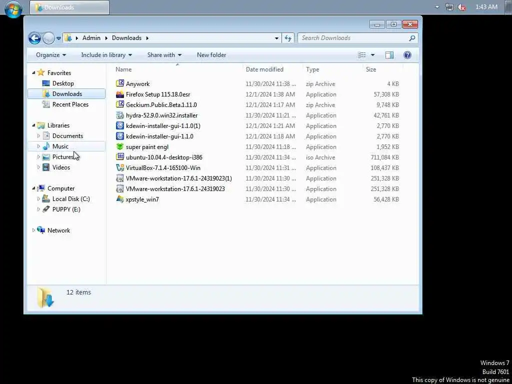Click the muted volume tray icon
This screenshot has width=512, height=384.
(x=461, y=7)
